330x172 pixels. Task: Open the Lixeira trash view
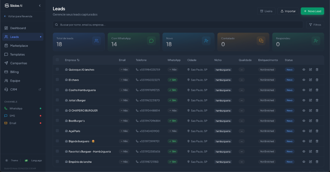[266, 11]
